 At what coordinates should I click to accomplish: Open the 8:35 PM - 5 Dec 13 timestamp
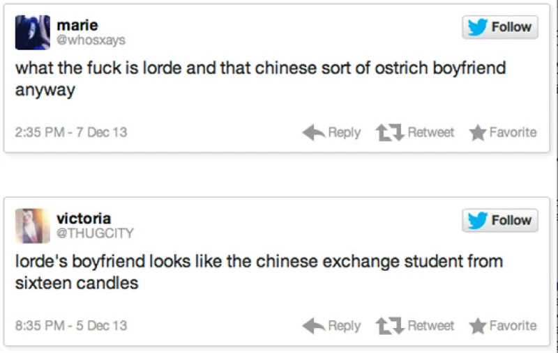coord(71,325)
